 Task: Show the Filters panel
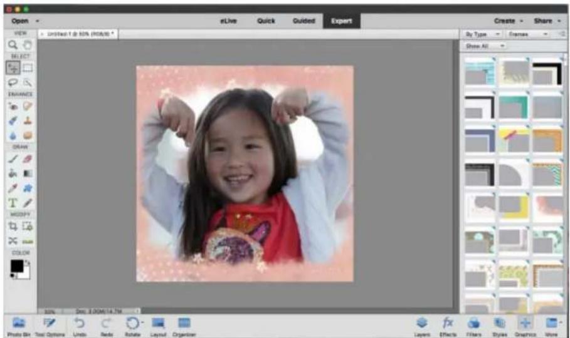pos(473,327)
